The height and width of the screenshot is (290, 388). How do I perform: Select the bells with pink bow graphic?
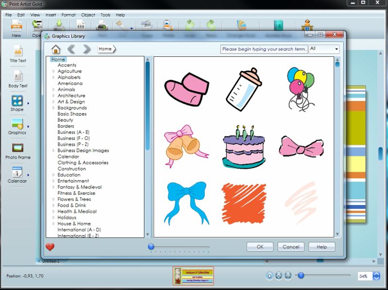coord(186,146)
